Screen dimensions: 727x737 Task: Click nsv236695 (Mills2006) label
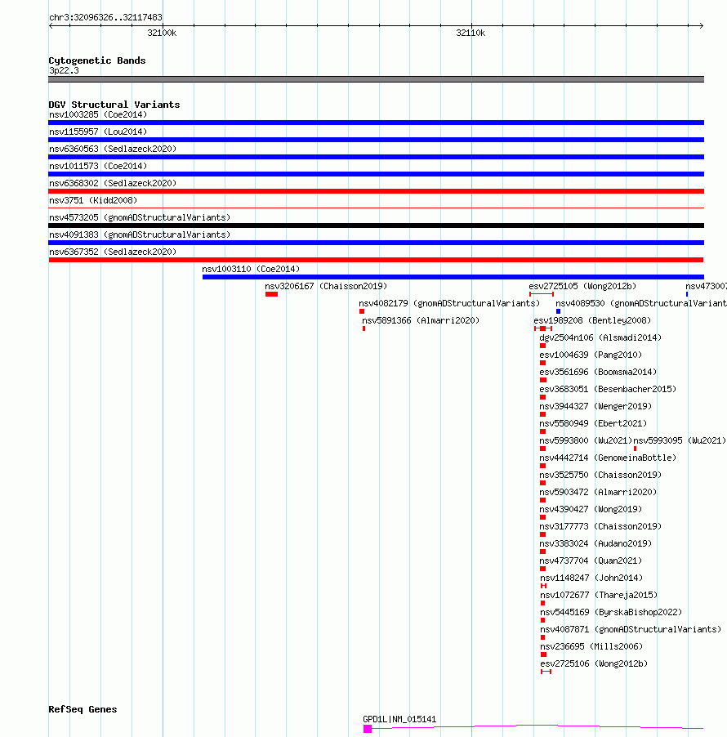click(x=591, y=647)
